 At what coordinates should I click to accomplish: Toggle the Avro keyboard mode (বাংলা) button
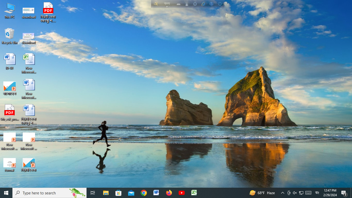167,4
